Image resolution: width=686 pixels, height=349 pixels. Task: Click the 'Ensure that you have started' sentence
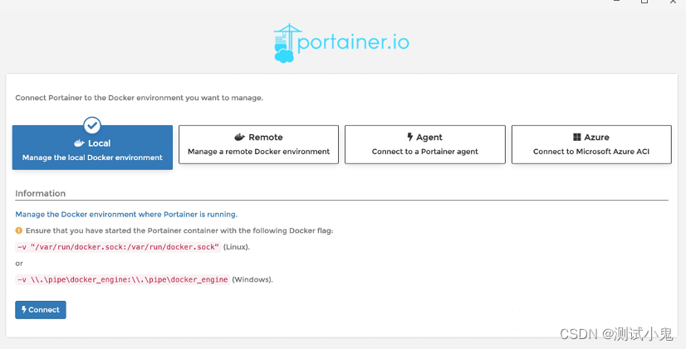coord(179,230)
